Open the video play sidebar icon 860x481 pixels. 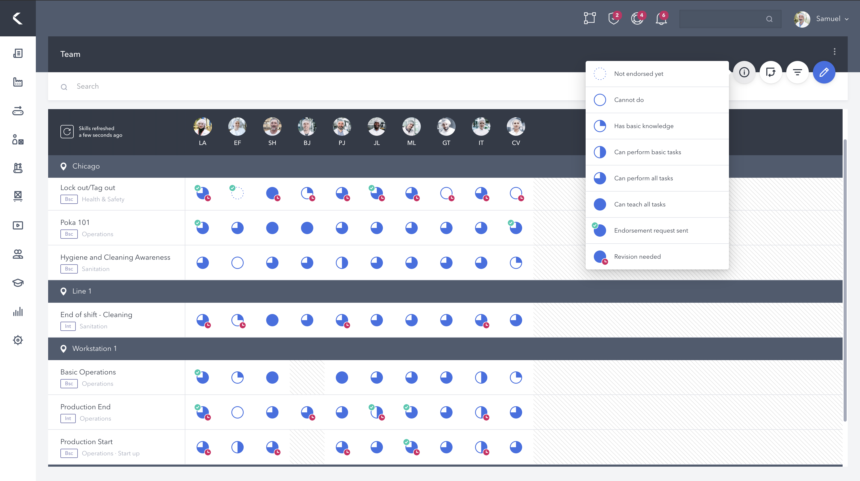tap(18, 225)
